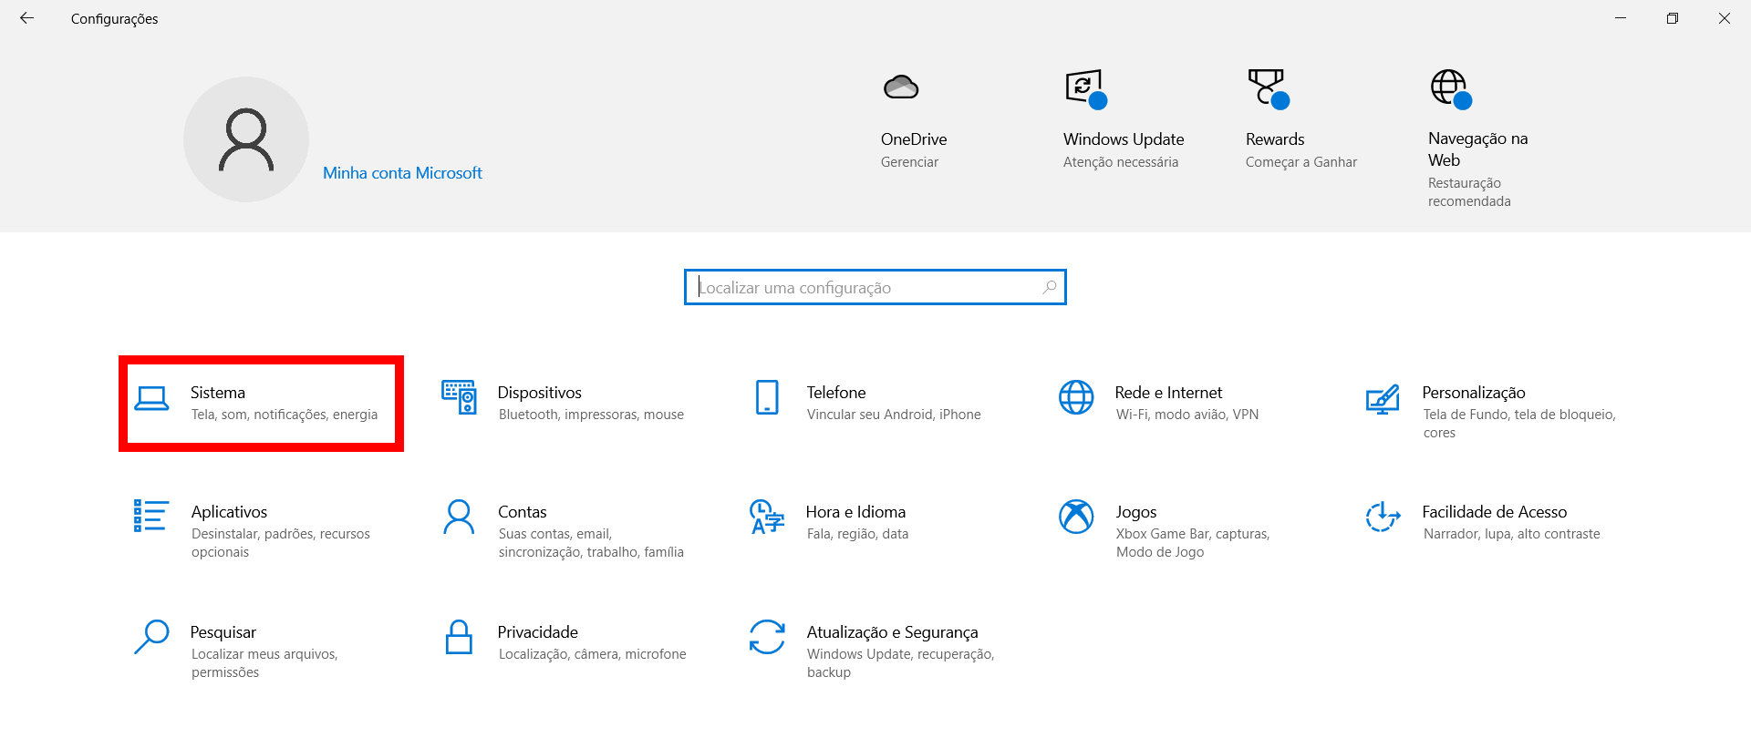Click the Rewards trophy icon
This screenshot has height=738, width=1751.
tap(1268, 88)
